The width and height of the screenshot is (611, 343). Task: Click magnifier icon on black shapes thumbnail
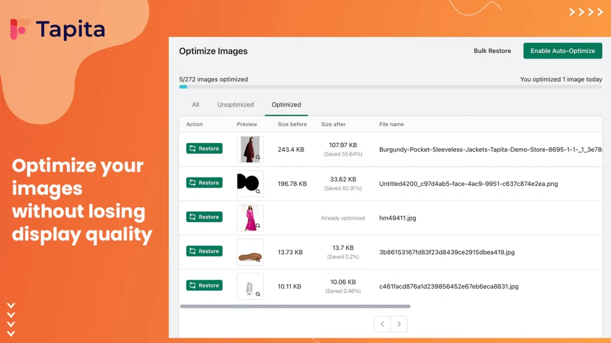point(258,192)
